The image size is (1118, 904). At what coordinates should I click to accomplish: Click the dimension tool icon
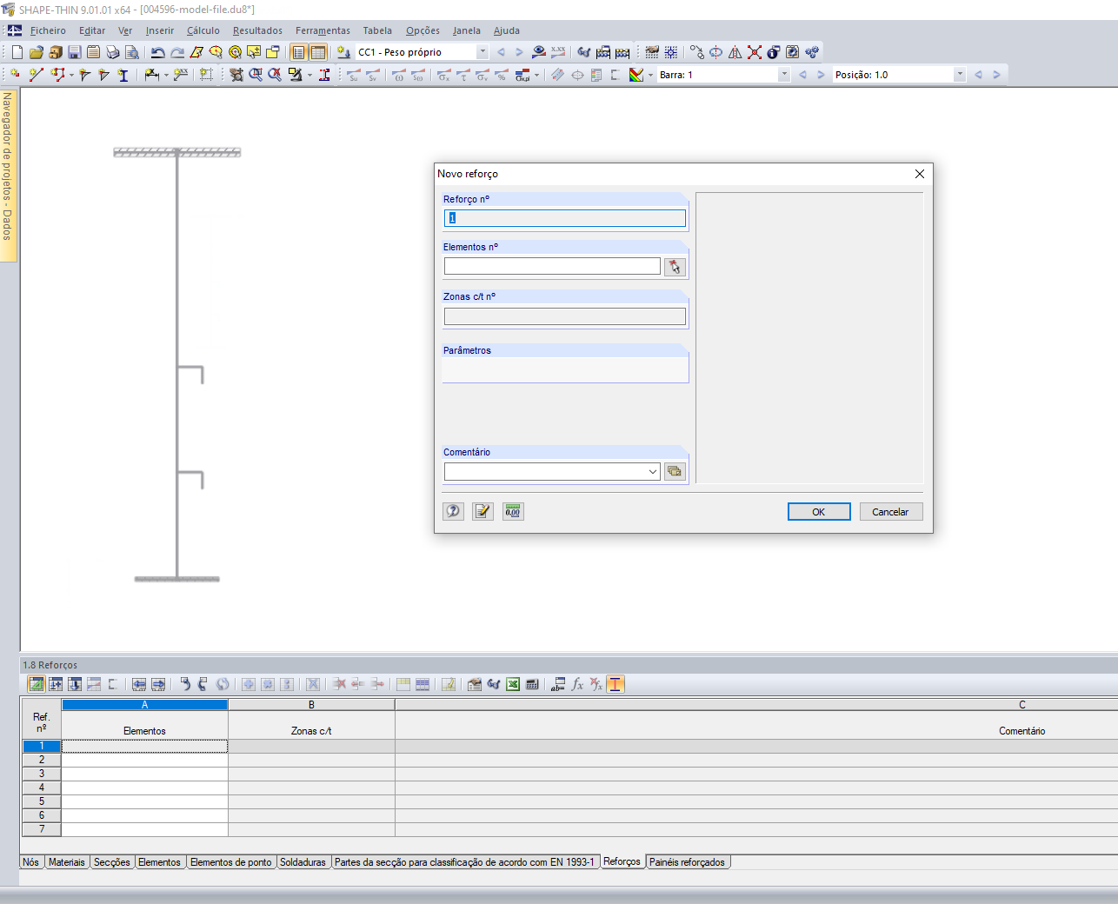click(x=151, y=75)
